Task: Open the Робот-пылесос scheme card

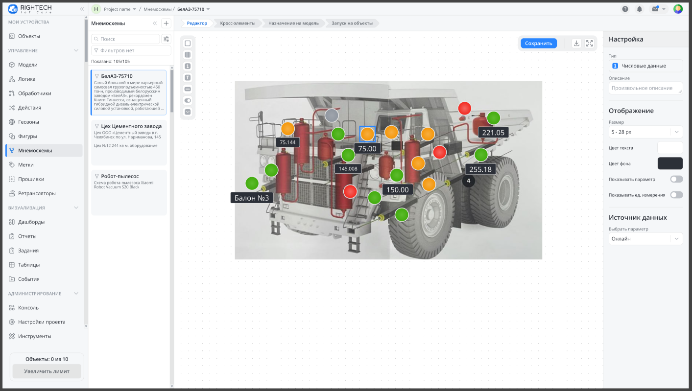Action: [129, 193]
